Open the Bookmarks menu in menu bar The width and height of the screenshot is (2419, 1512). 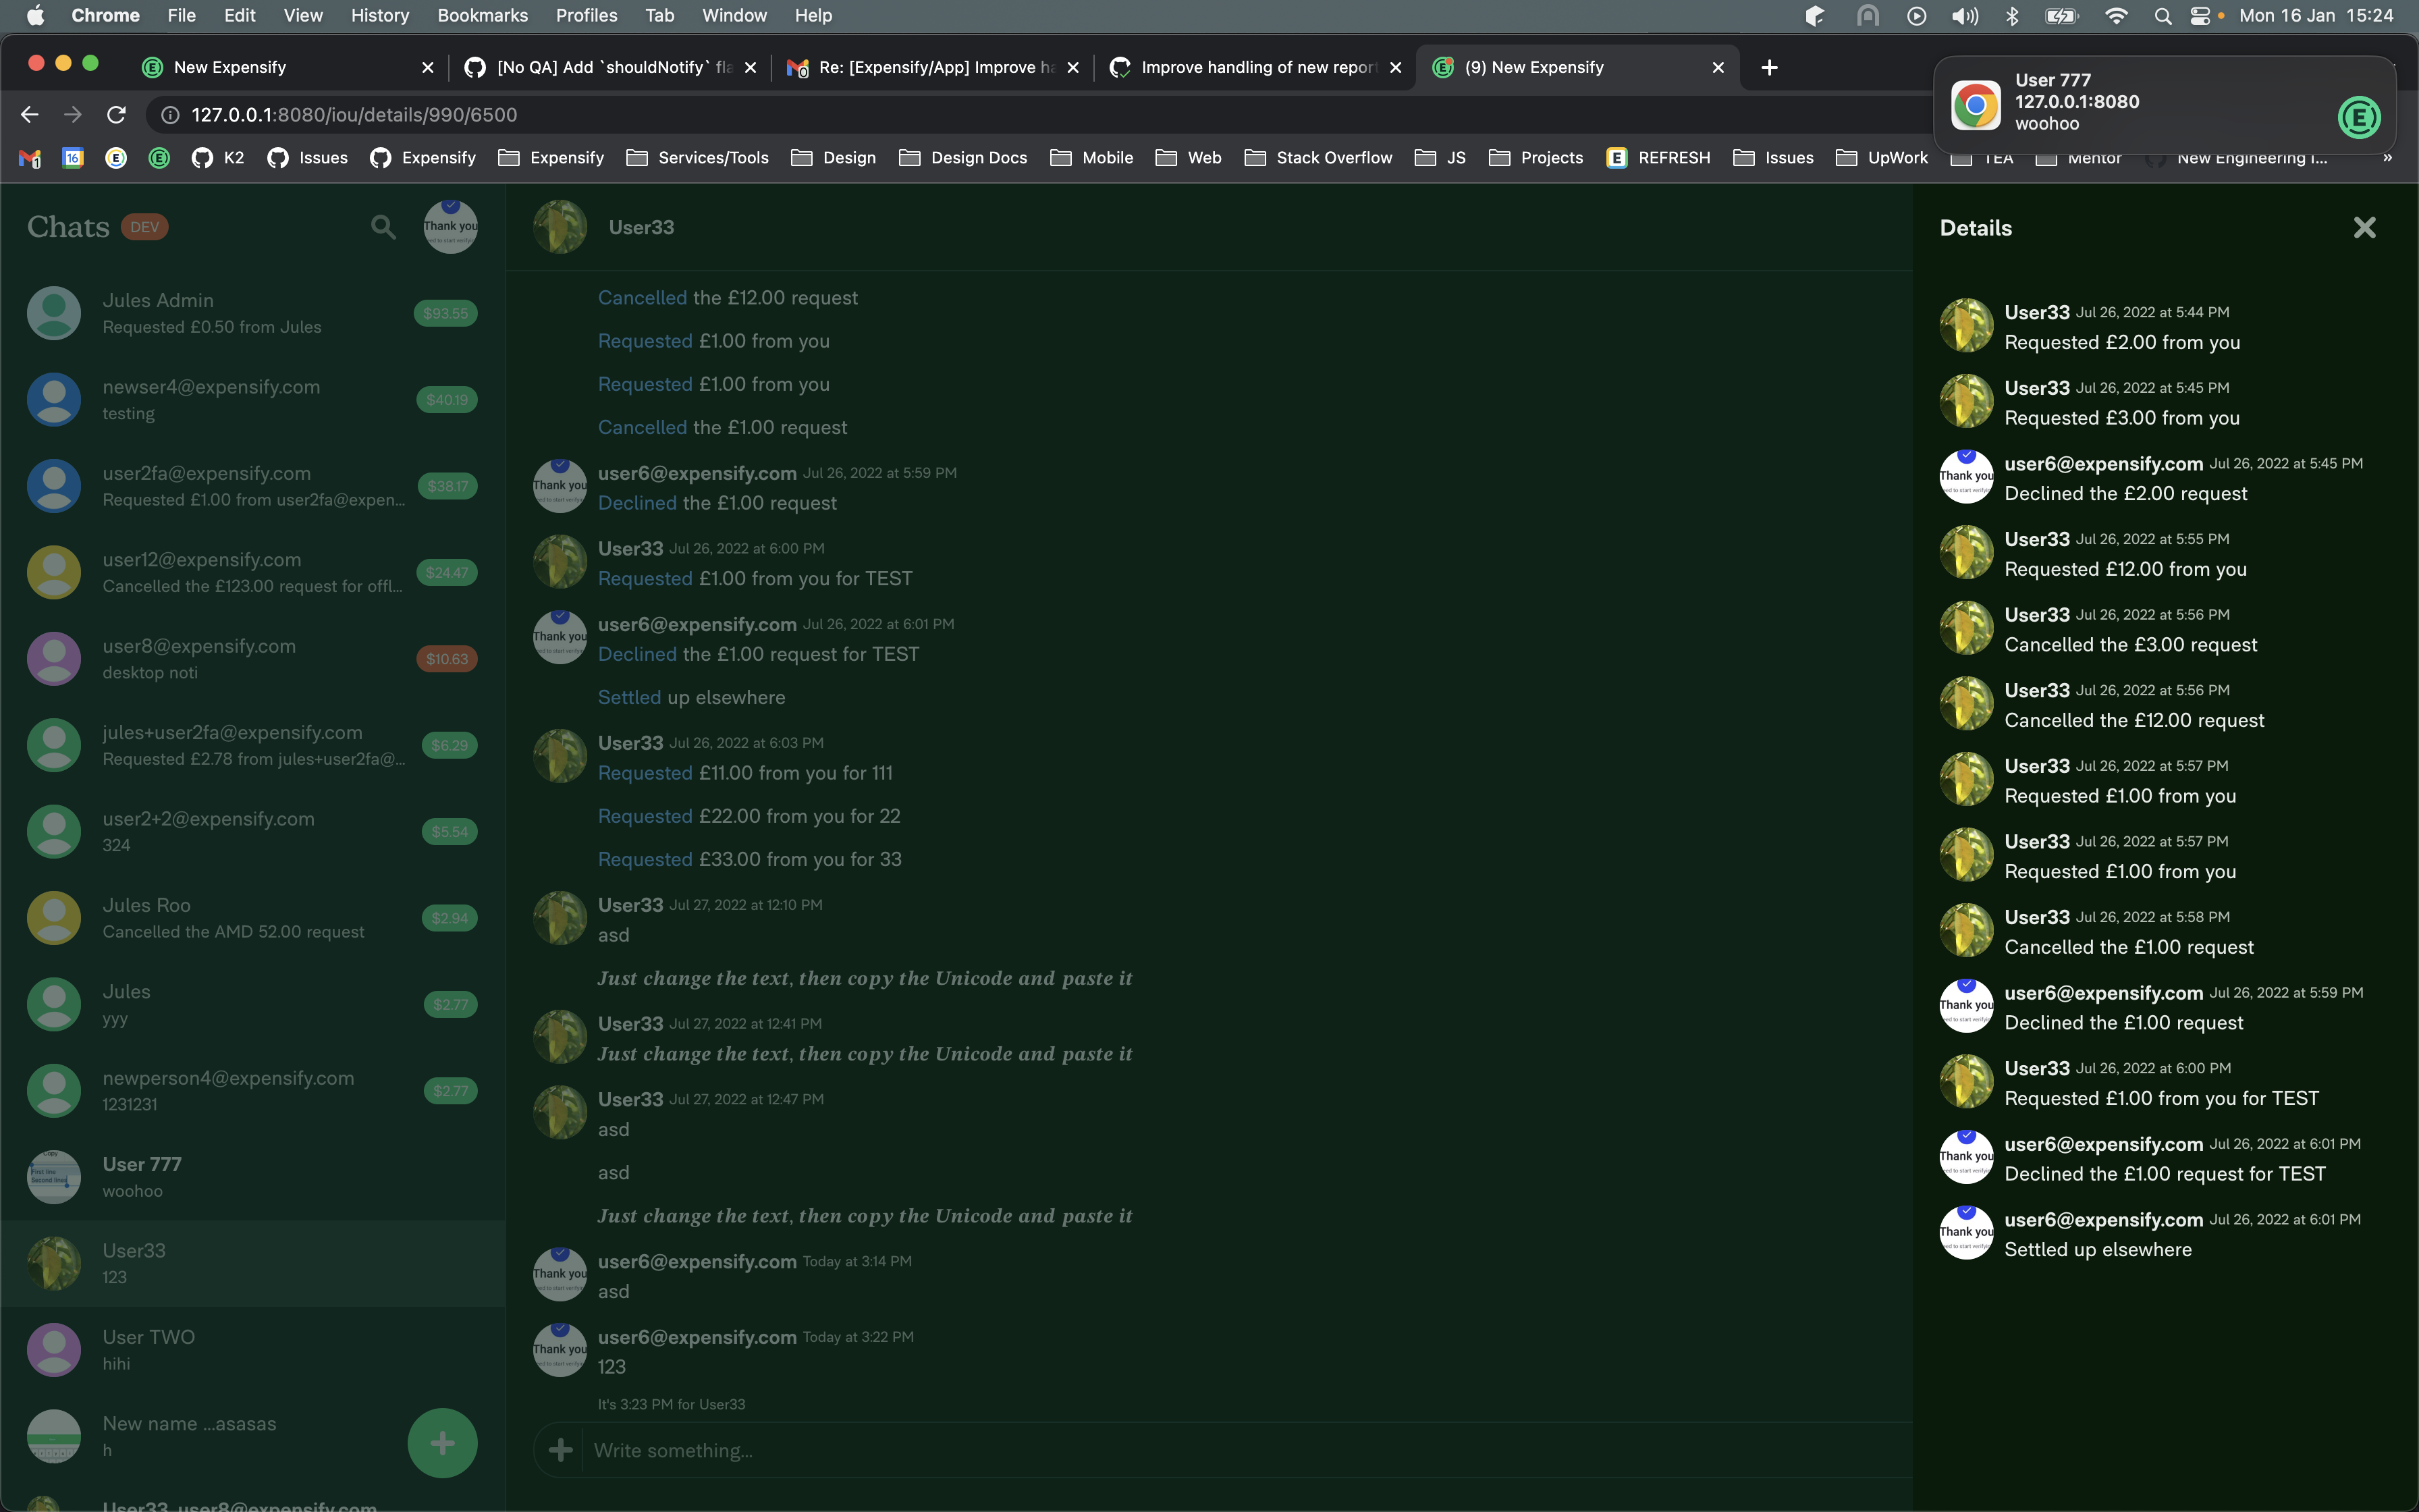482,16
